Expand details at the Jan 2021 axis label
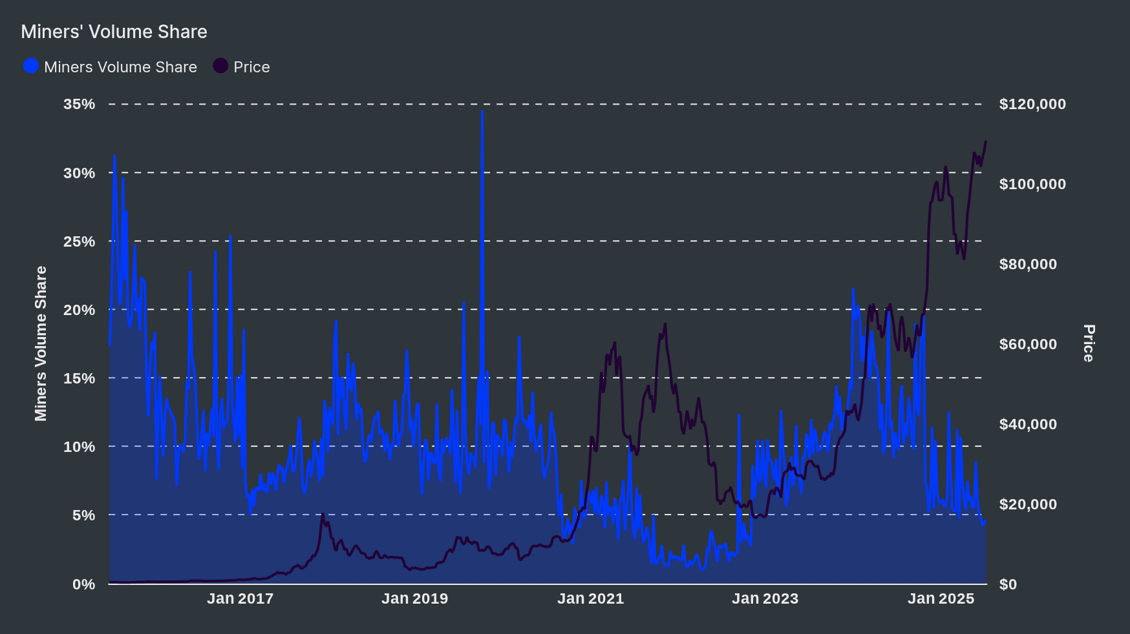 click(x=591, y=599)
